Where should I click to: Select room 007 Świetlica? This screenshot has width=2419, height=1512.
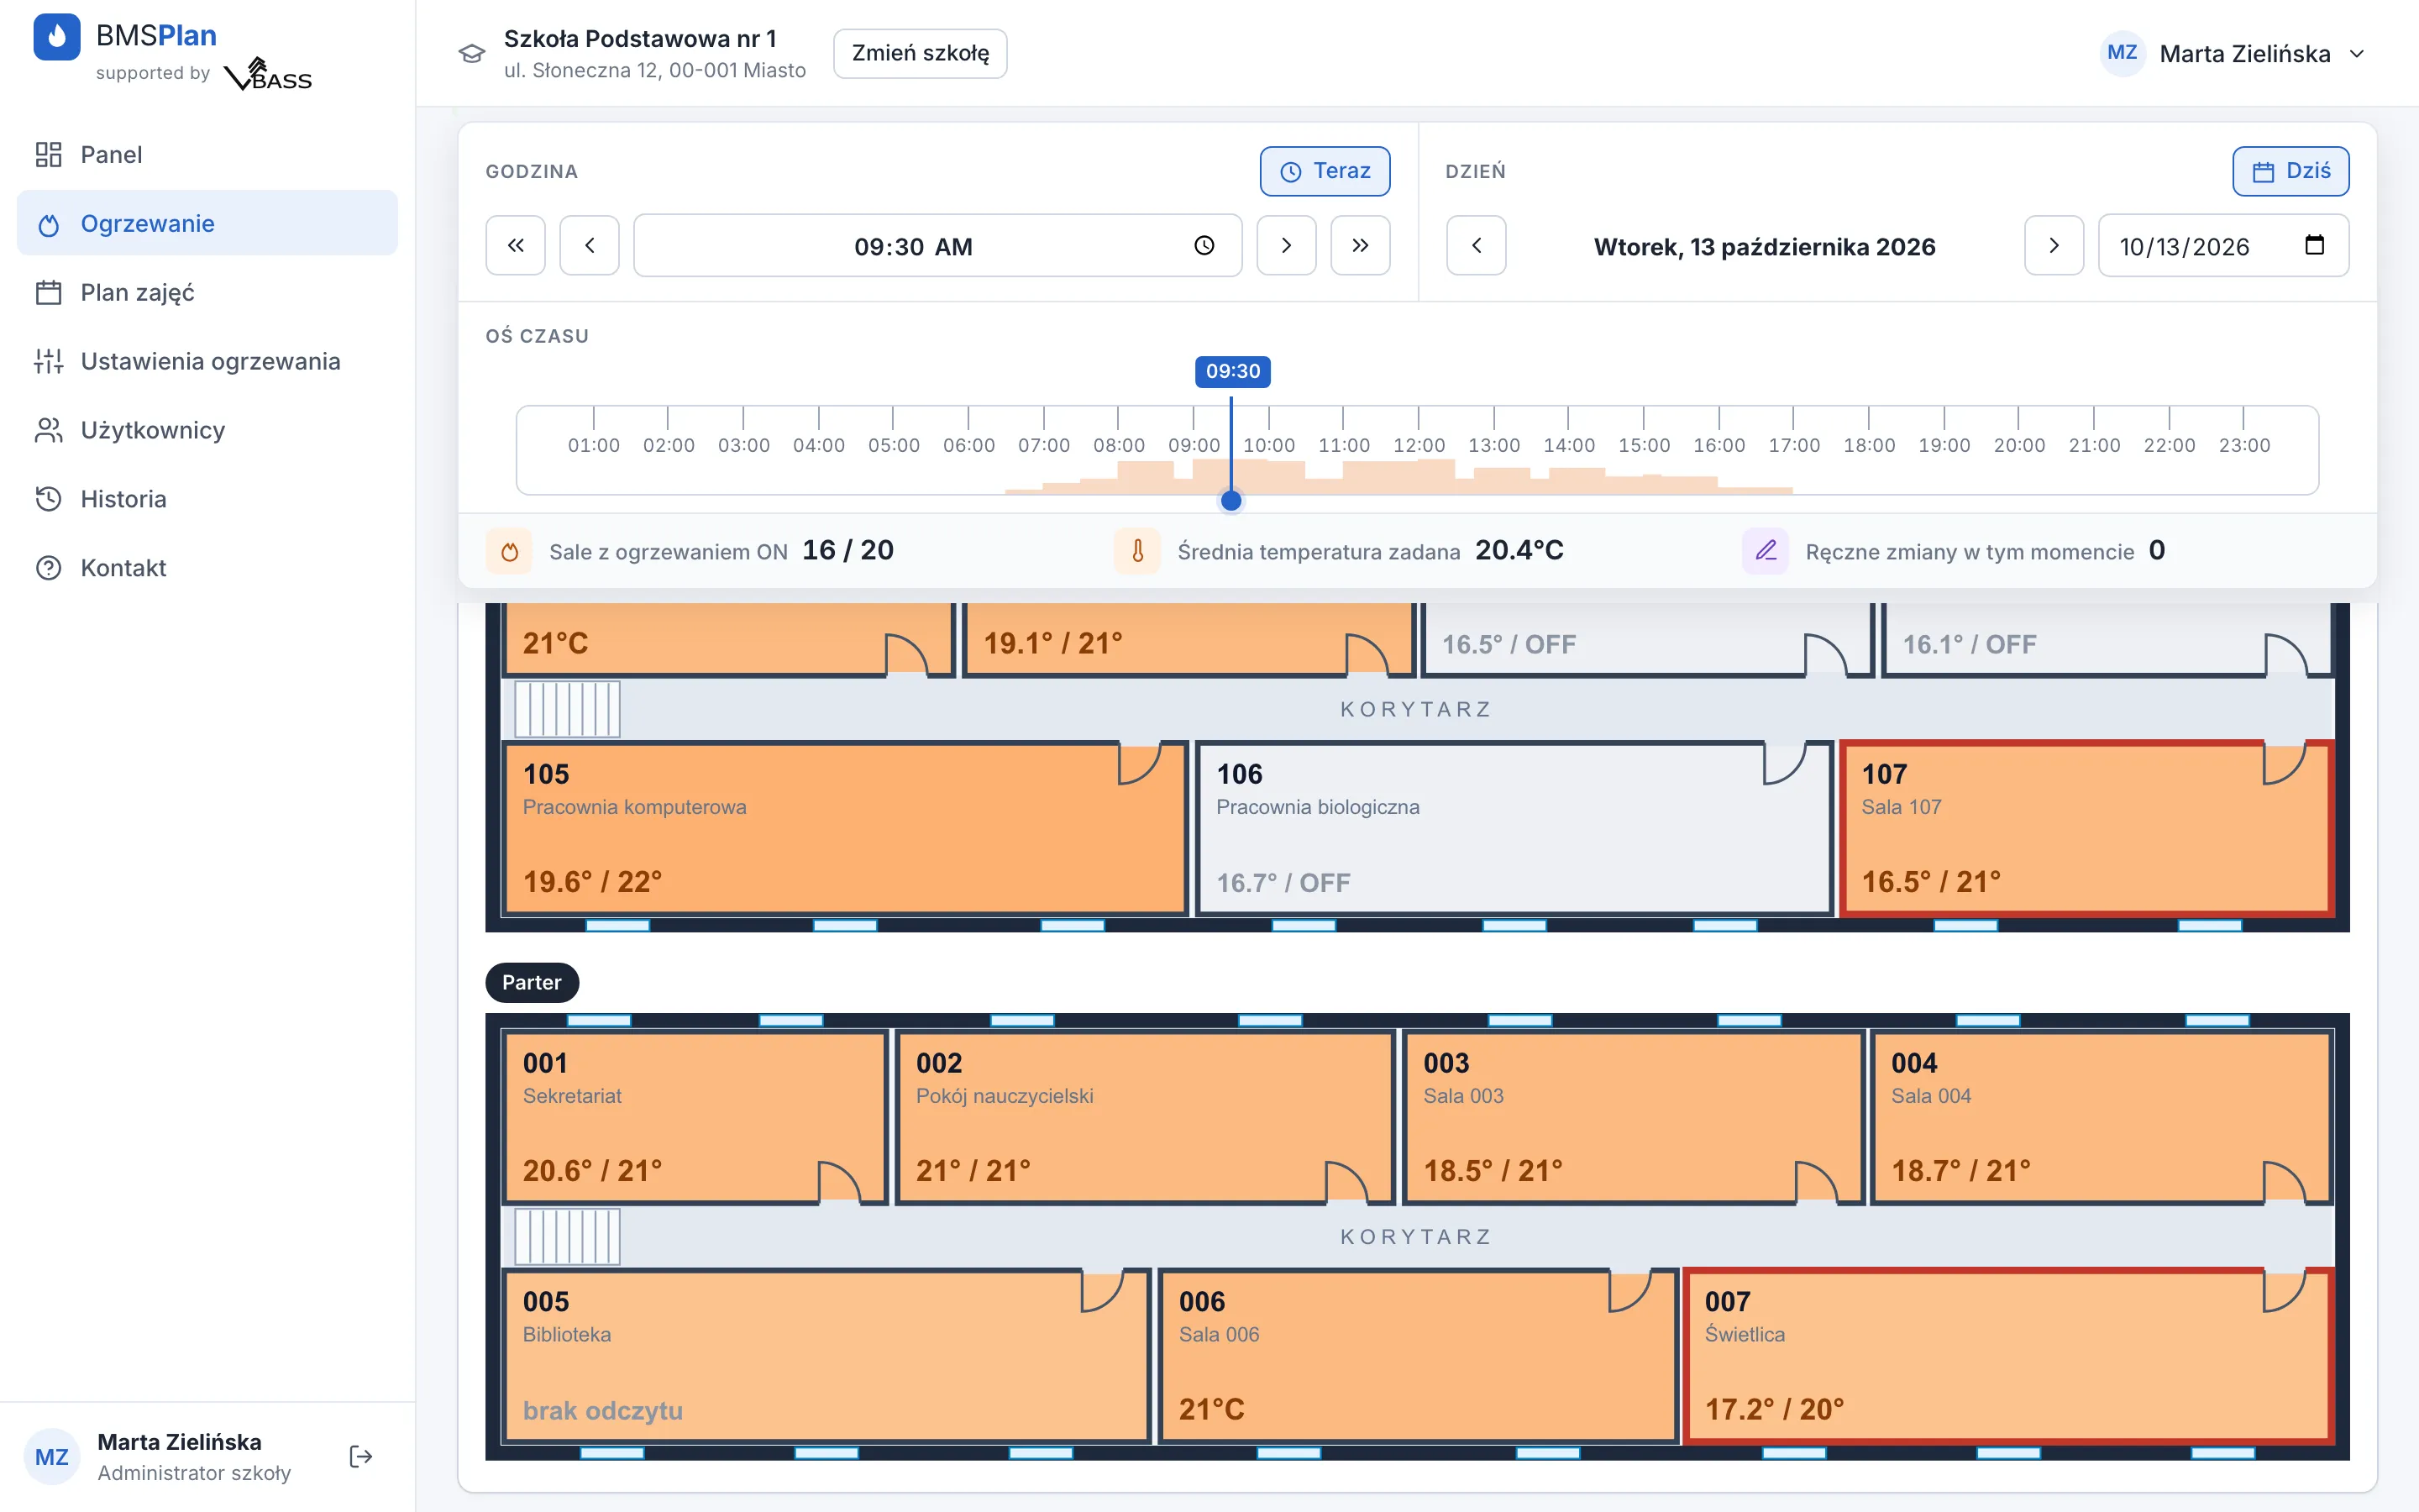2009,1356
